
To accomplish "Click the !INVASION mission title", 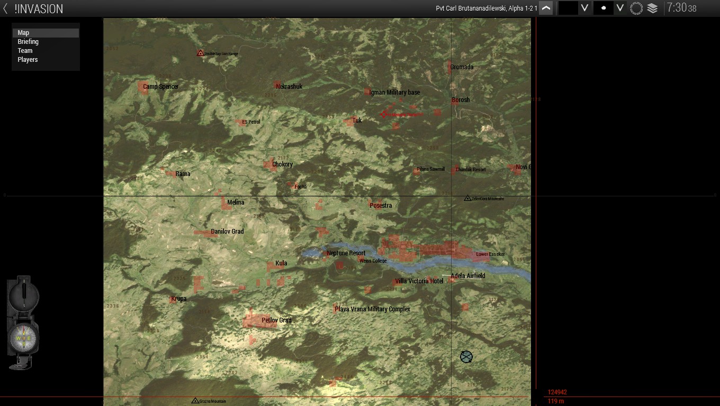I will click(x=39, y=8).
